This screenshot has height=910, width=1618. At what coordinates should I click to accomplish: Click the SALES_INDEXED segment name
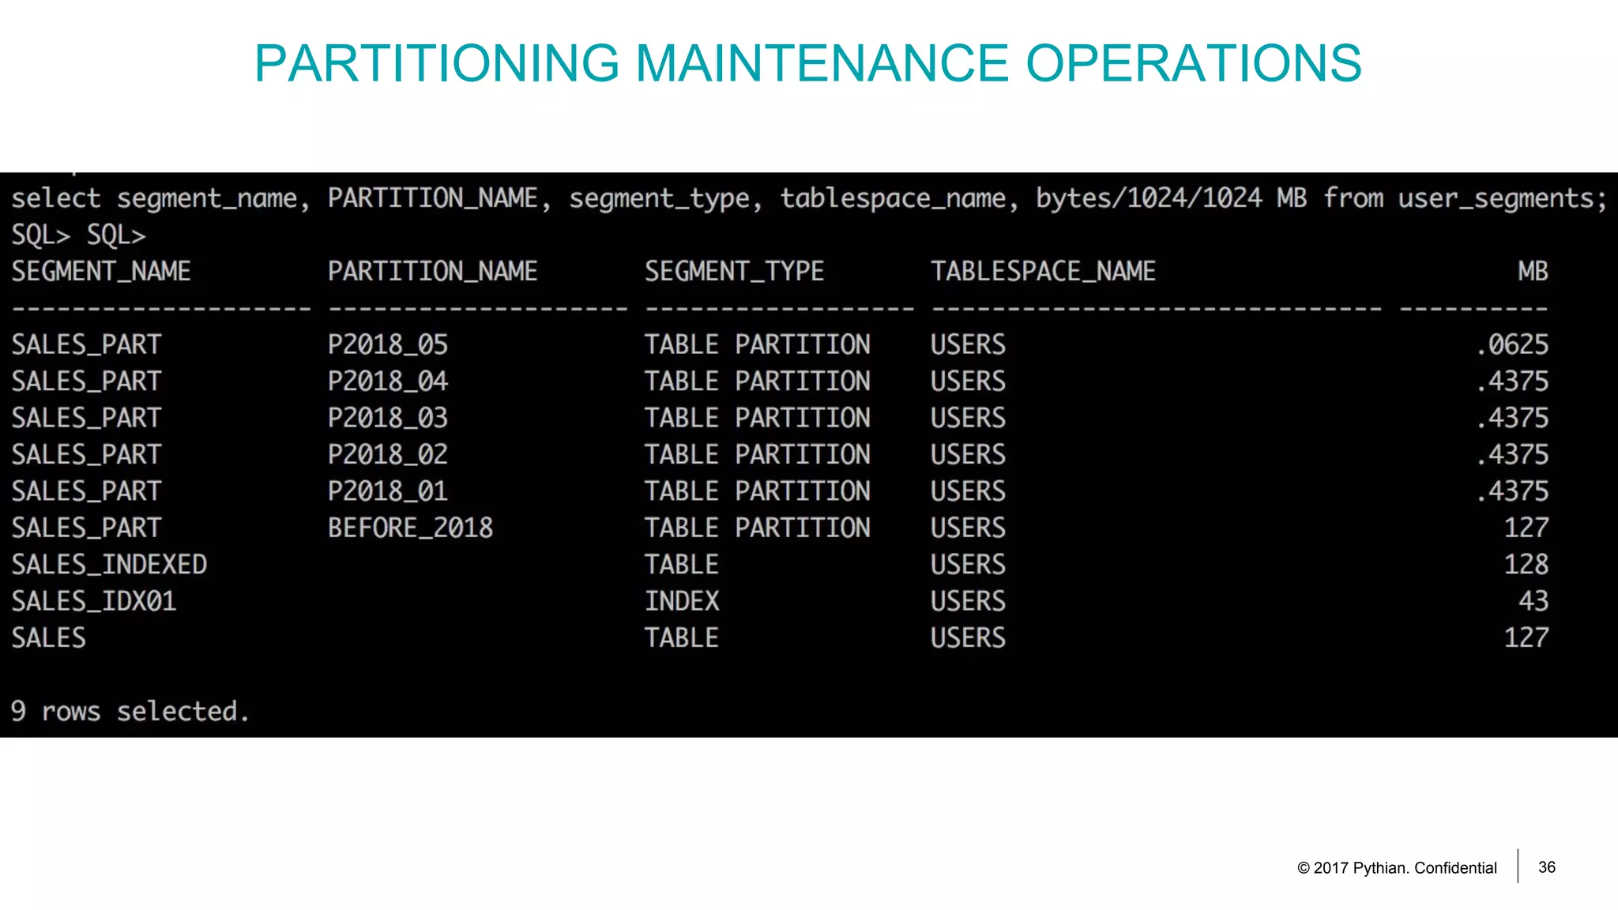[109, 565]
